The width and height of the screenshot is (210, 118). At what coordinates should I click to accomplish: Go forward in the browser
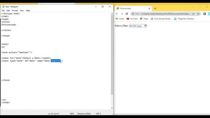(x=122, y=14)
